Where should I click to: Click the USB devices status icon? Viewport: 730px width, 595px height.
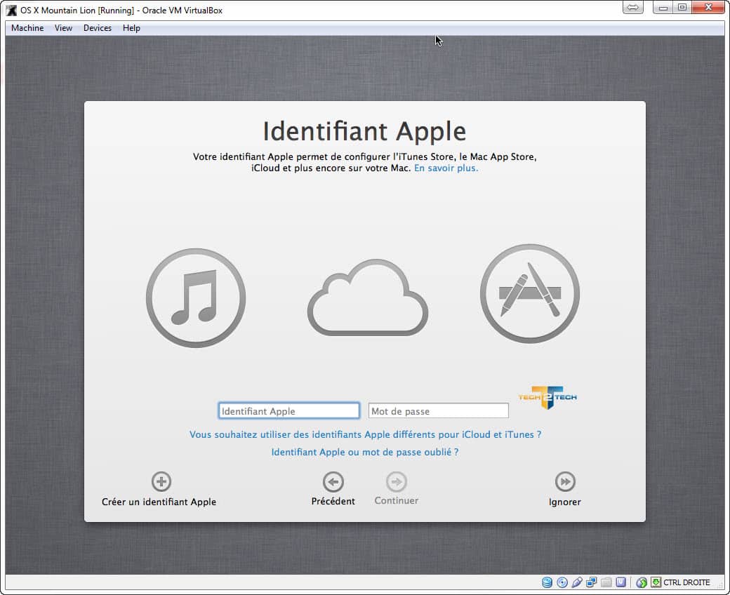pos(577,582)
